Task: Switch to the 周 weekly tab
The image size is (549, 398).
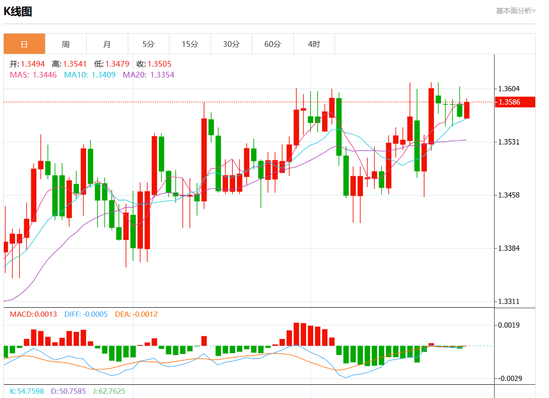Action: click(66, 44)
